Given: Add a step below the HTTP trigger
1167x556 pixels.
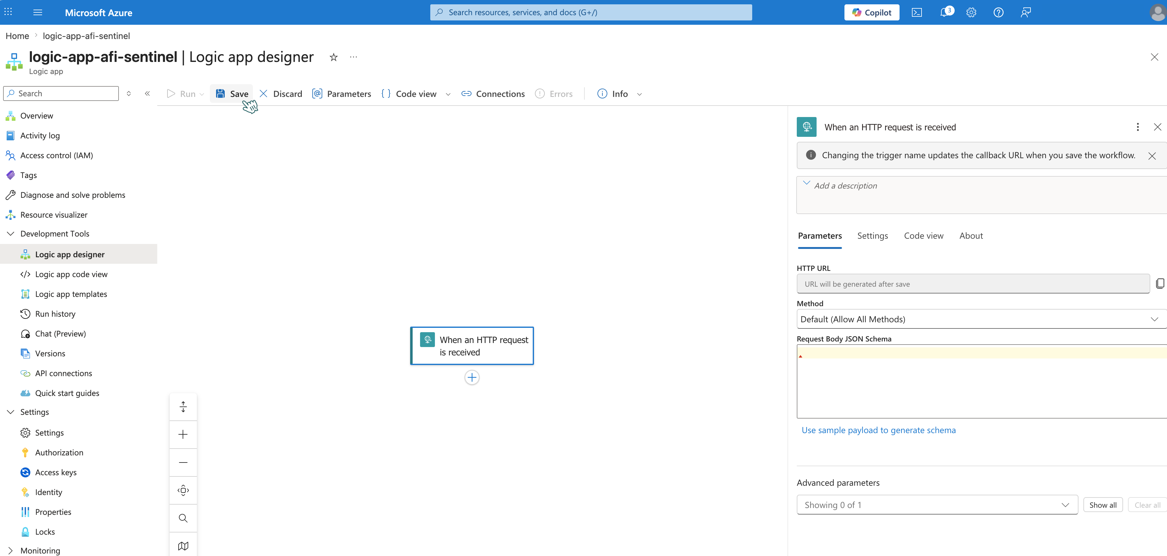Looking at the screenshot, I should pyautogui.click(x=472, y=377).
